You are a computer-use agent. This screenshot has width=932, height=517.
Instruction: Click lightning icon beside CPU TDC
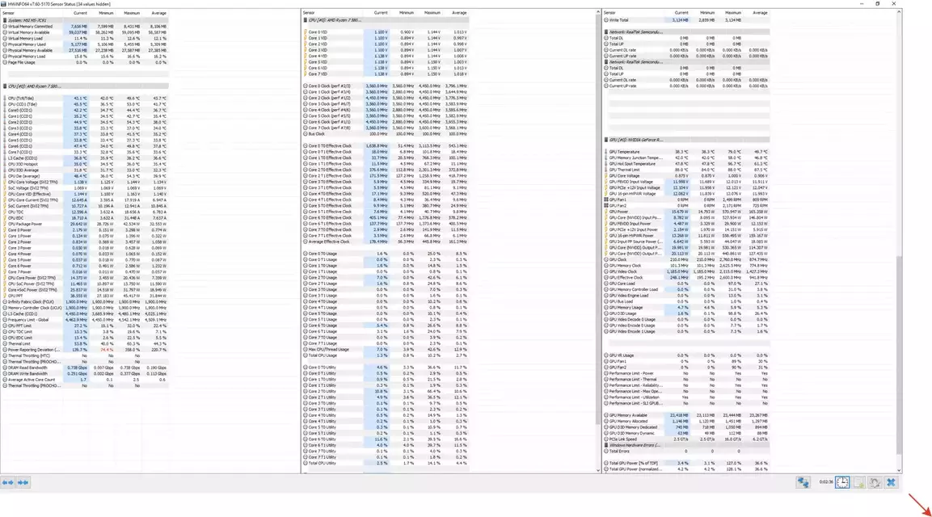coord(5,212)
